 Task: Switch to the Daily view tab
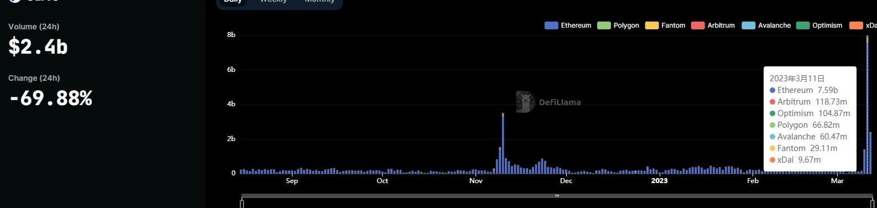[233, 2]
